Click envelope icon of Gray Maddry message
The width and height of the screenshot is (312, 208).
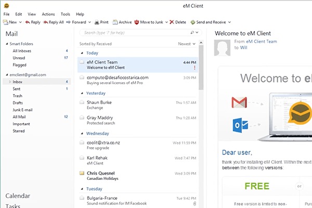[x=82, y=118]
